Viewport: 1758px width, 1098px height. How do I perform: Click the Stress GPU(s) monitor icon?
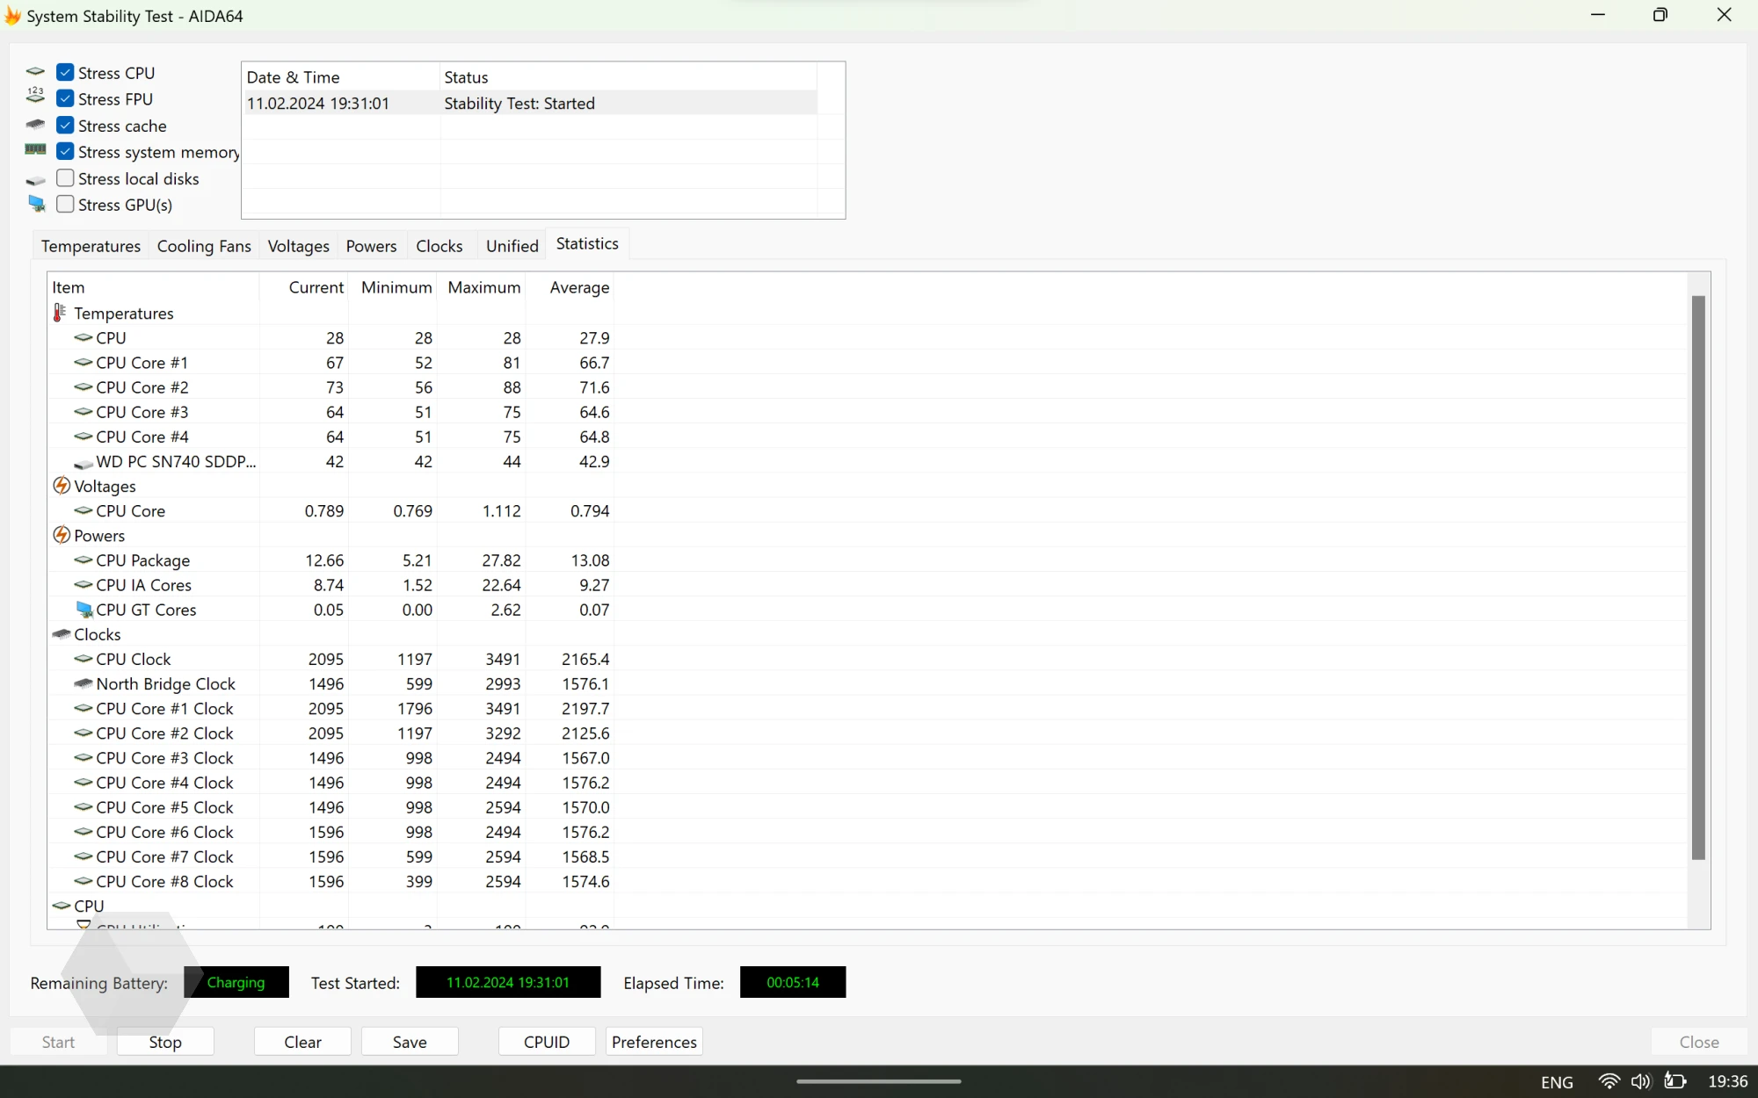point(36,204)
